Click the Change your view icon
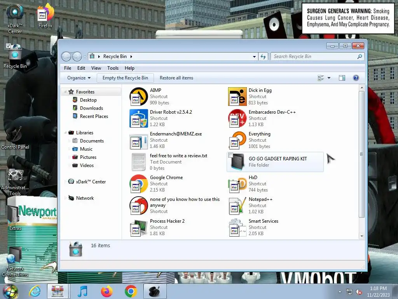This screenshot has width=398, height=299. pos(321,78)
